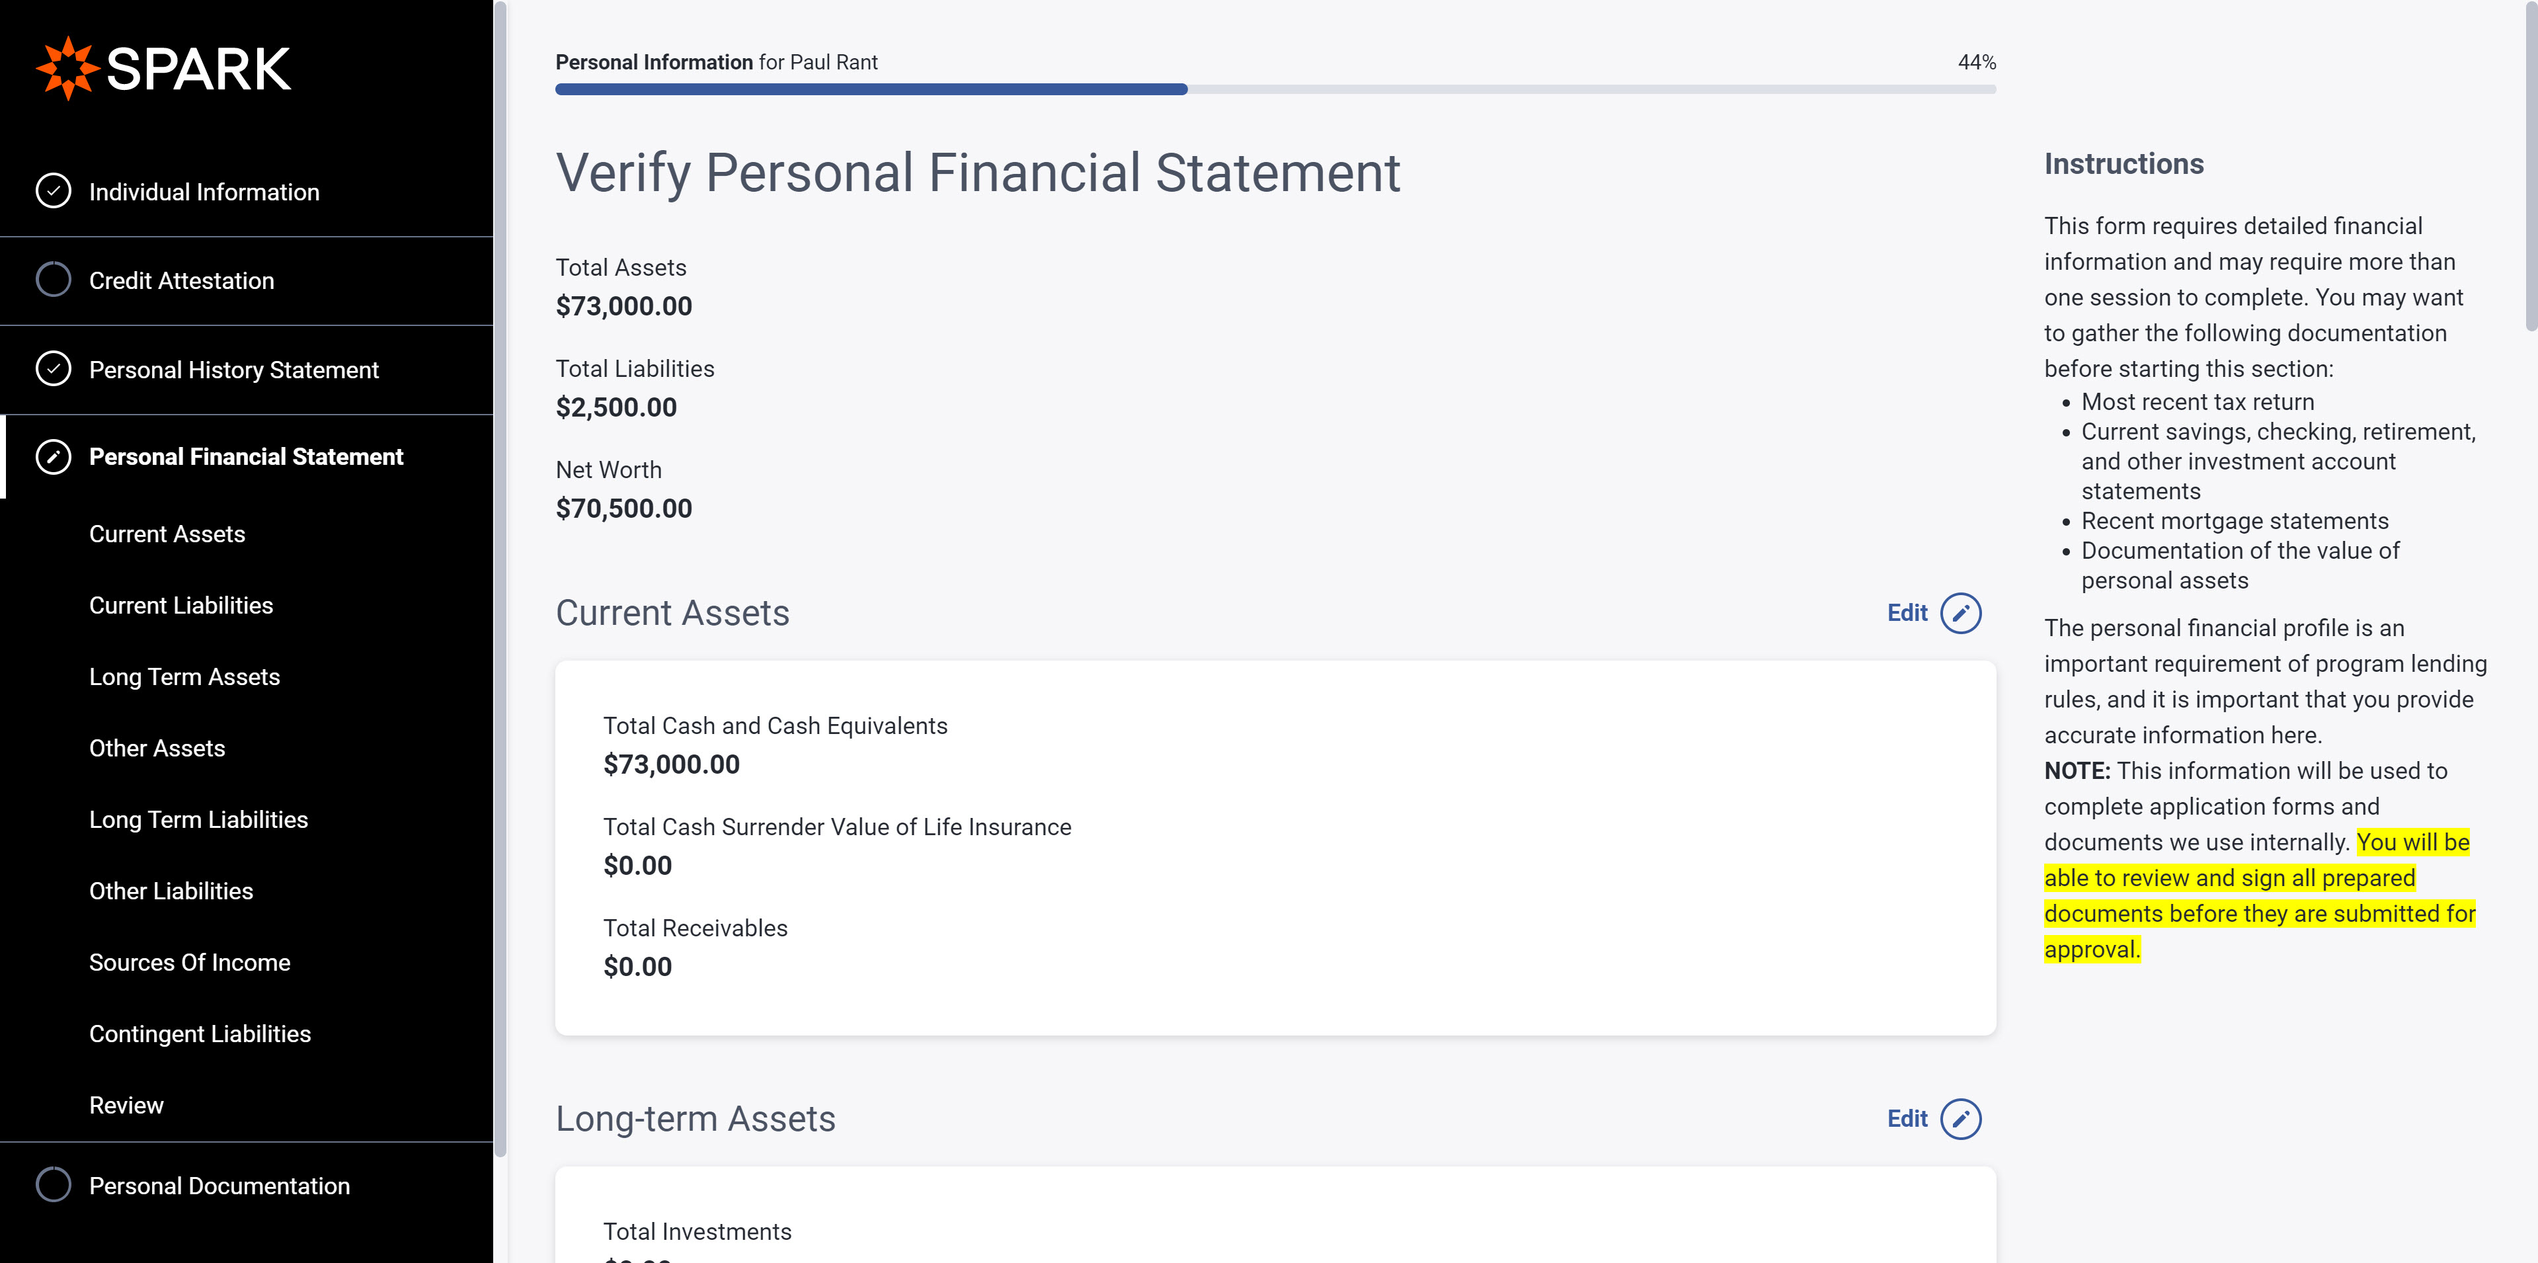Click the Edit link for Current Assets
The image size is (2538, 1263).
[1907, 613]
